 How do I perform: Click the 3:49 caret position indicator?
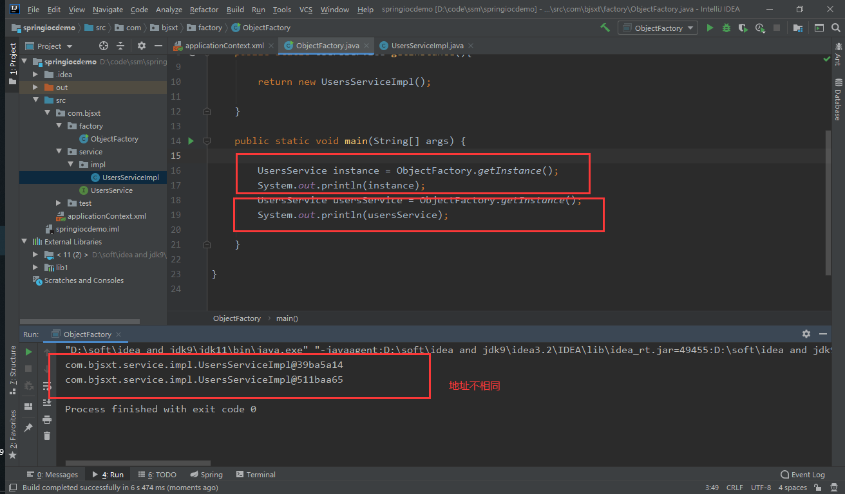tap(712, 488)
